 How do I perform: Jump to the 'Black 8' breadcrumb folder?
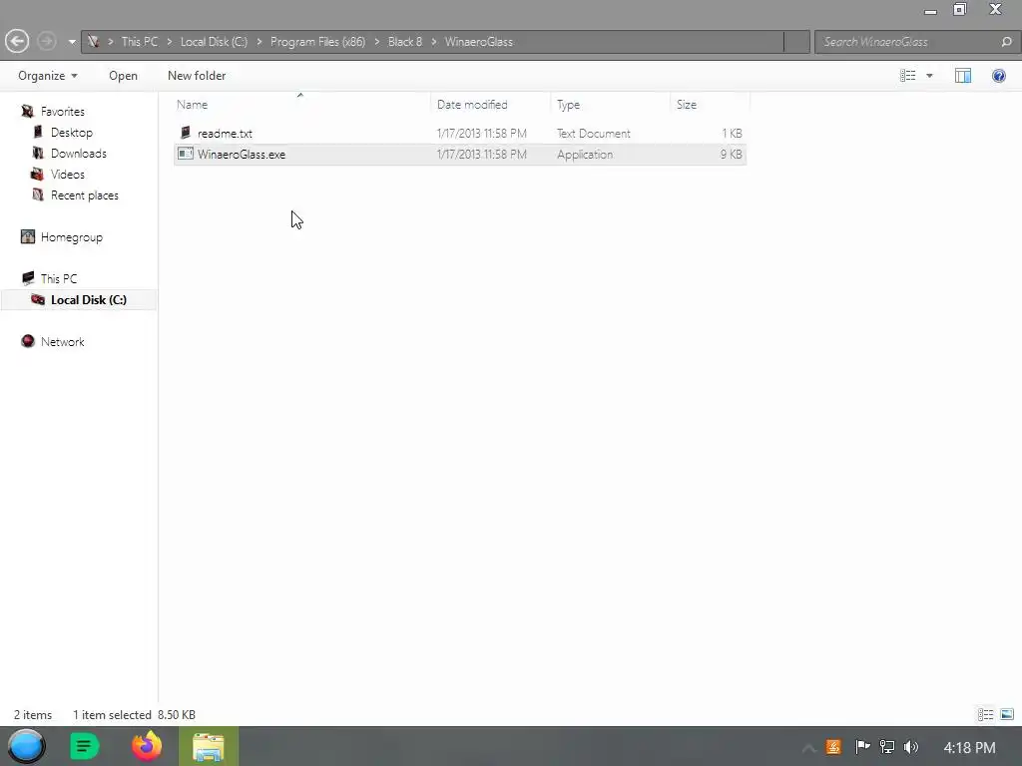click(405, 42)
